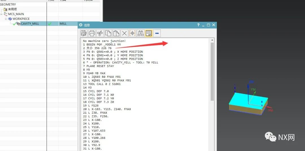Close the 信息 window
Viewport: 305px width, 151px height.
pos(213,25)
